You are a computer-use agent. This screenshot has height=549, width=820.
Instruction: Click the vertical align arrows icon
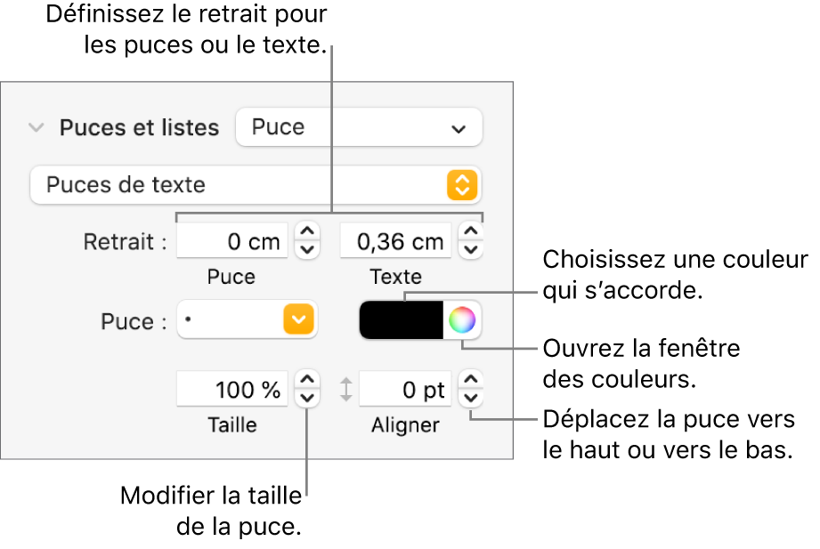tap(346, 389)
